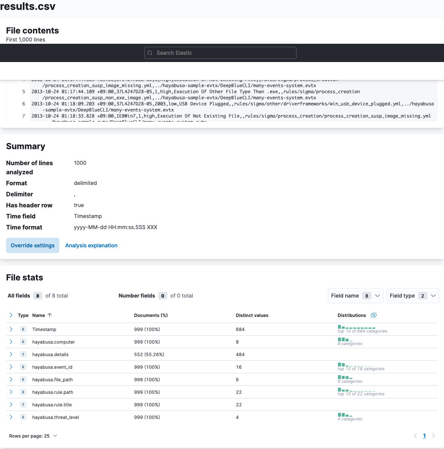444x449 pixels.
Task: Click the File stats heading
Action: pos(25,277)
